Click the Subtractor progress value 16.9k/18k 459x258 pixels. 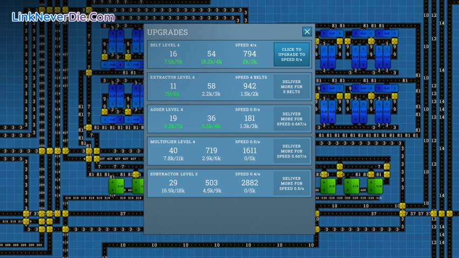pyautogui.click(x=173, y=191)
